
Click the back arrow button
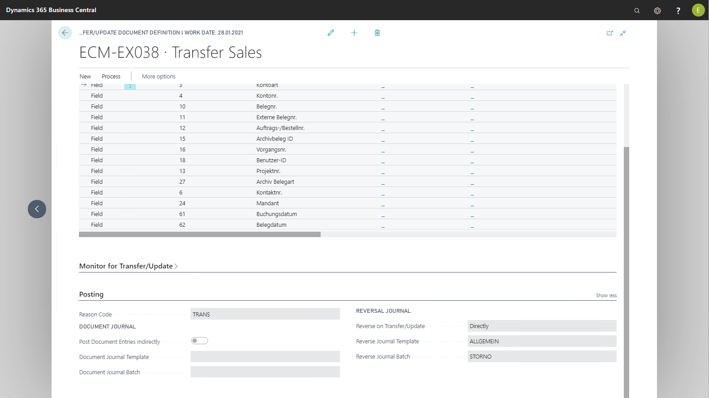[65, 33]
